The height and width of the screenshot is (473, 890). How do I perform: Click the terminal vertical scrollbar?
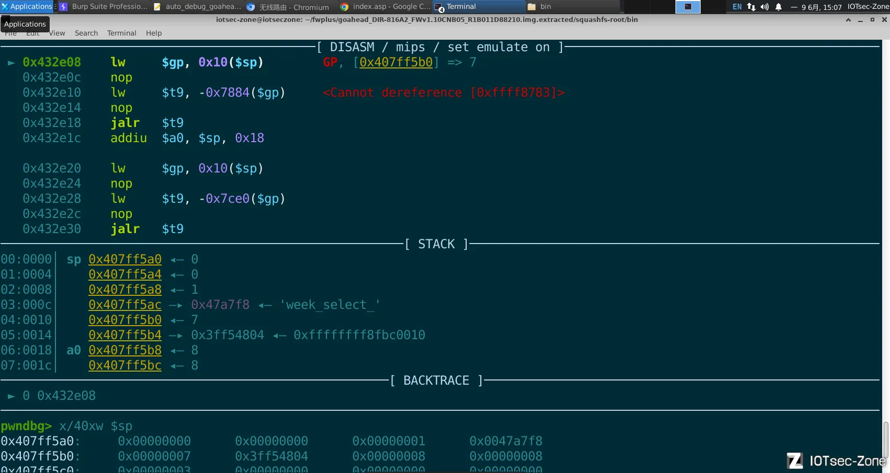(x=886, y=440)
